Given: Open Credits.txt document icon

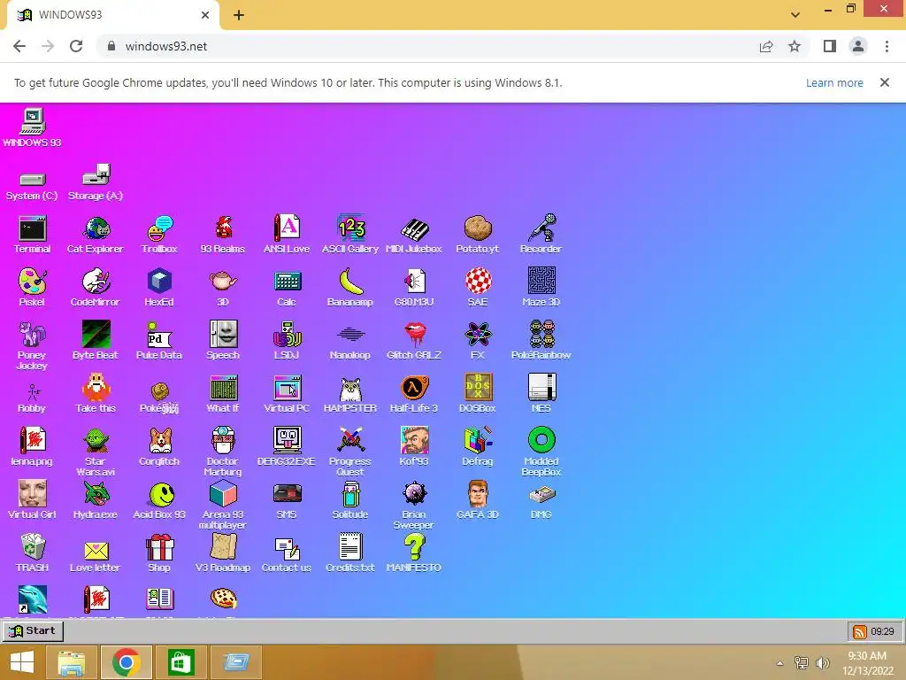Looking at the screenshot, I should click(350, 553).
